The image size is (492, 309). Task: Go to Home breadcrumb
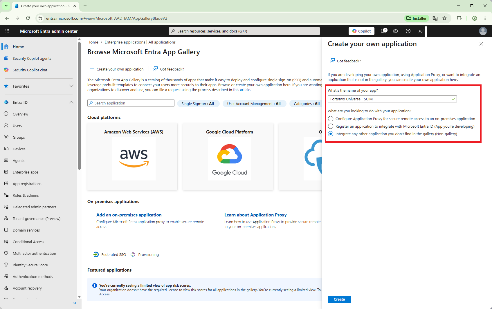point(93,42)
